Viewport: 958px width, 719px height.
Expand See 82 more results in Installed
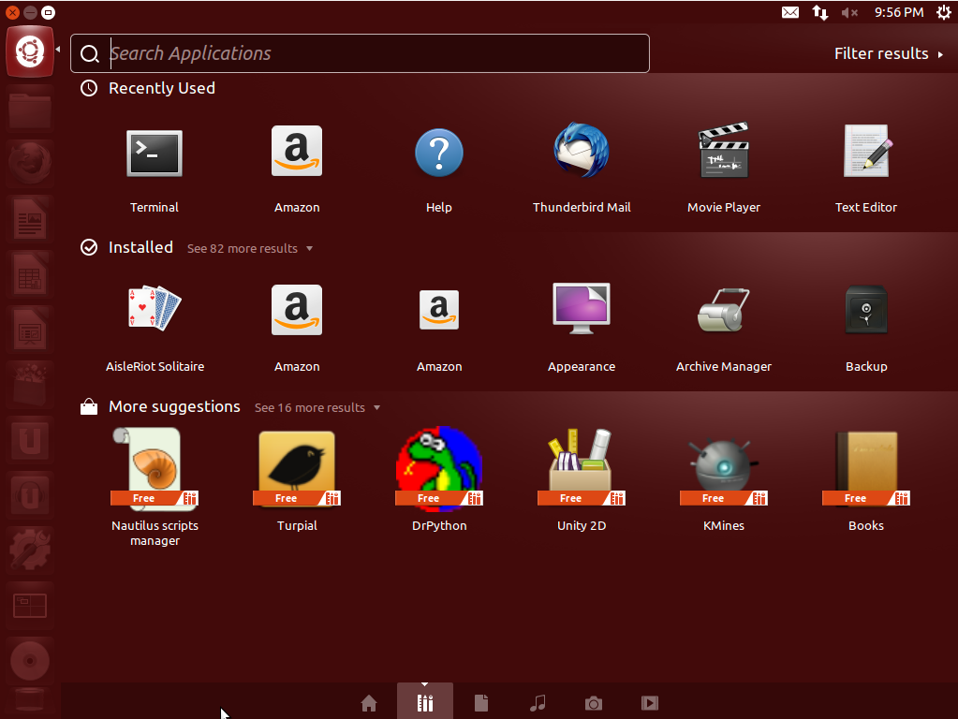(x=249, y=249)
